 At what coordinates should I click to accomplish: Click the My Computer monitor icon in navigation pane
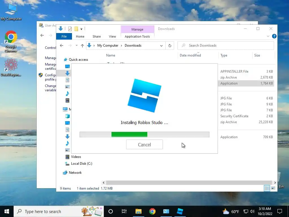coord(65,109)
